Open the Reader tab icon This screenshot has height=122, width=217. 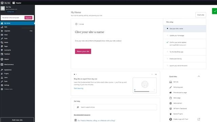click(x=14, y=3)
